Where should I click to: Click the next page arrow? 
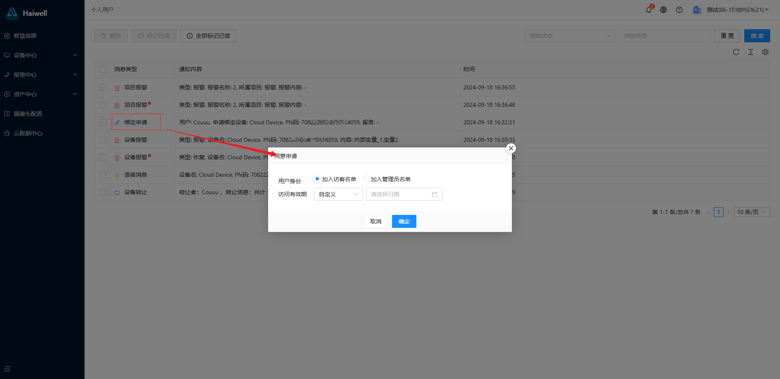click(x=728, y=212)
